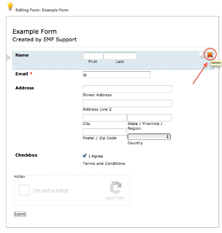Click the Submit button
222x233 pixels.
[x=20, y=214]
